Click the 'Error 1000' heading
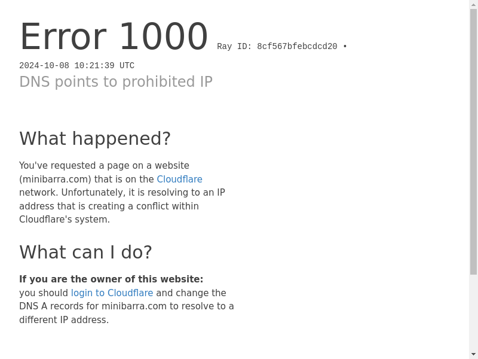 [114, 36]
